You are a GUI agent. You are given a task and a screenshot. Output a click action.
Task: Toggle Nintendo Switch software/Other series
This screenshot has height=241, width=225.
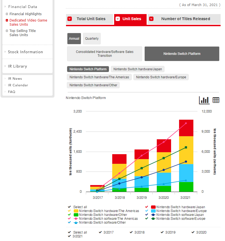pos(69,222)
